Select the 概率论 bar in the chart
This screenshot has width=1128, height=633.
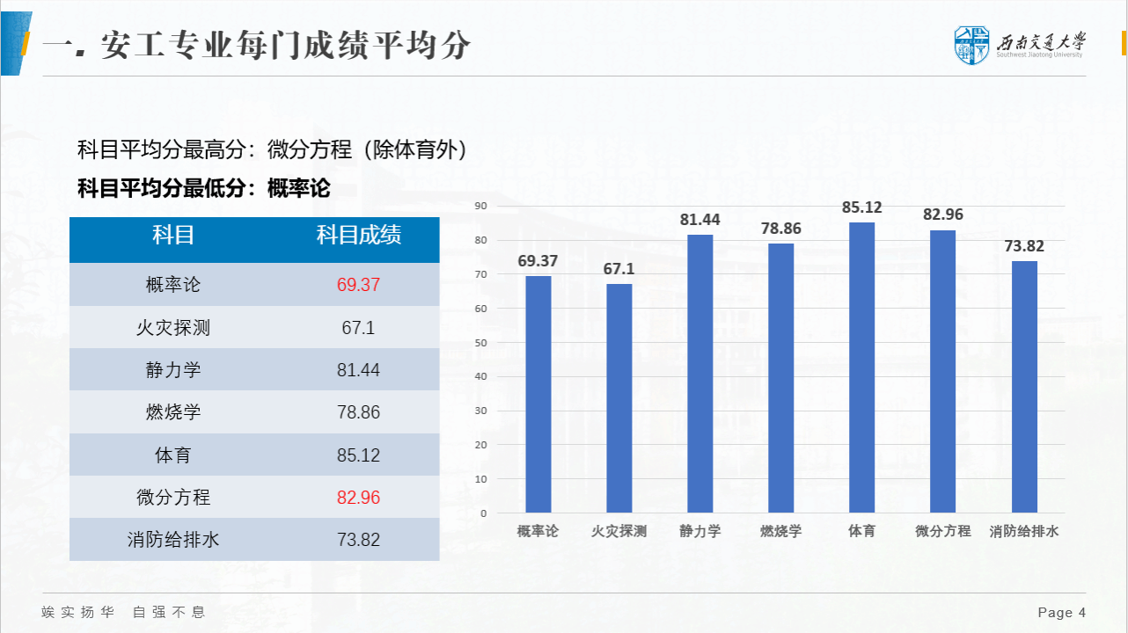[x=538, y=394]
